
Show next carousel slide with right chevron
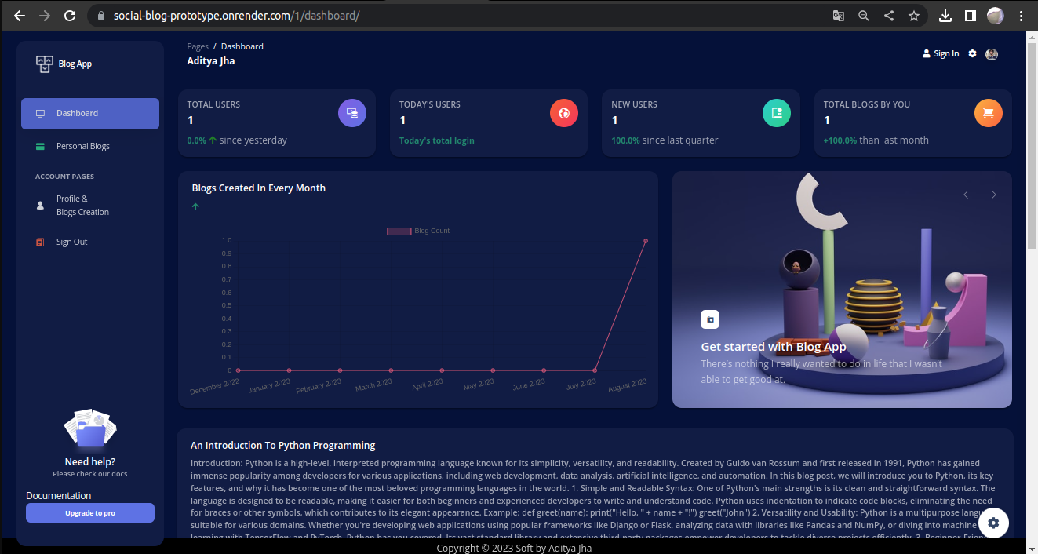[x=993, y=195]
